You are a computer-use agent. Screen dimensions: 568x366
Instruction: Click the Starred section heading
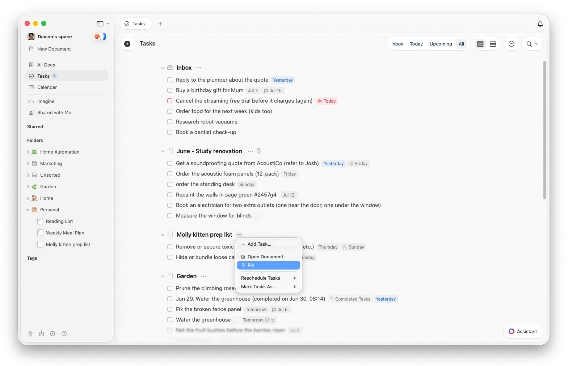[35, 127]
